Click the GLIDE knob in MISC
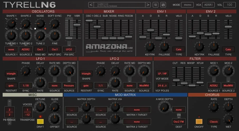Image resolution: width=239 pixels, height=131 pixels. pos(54,107)
